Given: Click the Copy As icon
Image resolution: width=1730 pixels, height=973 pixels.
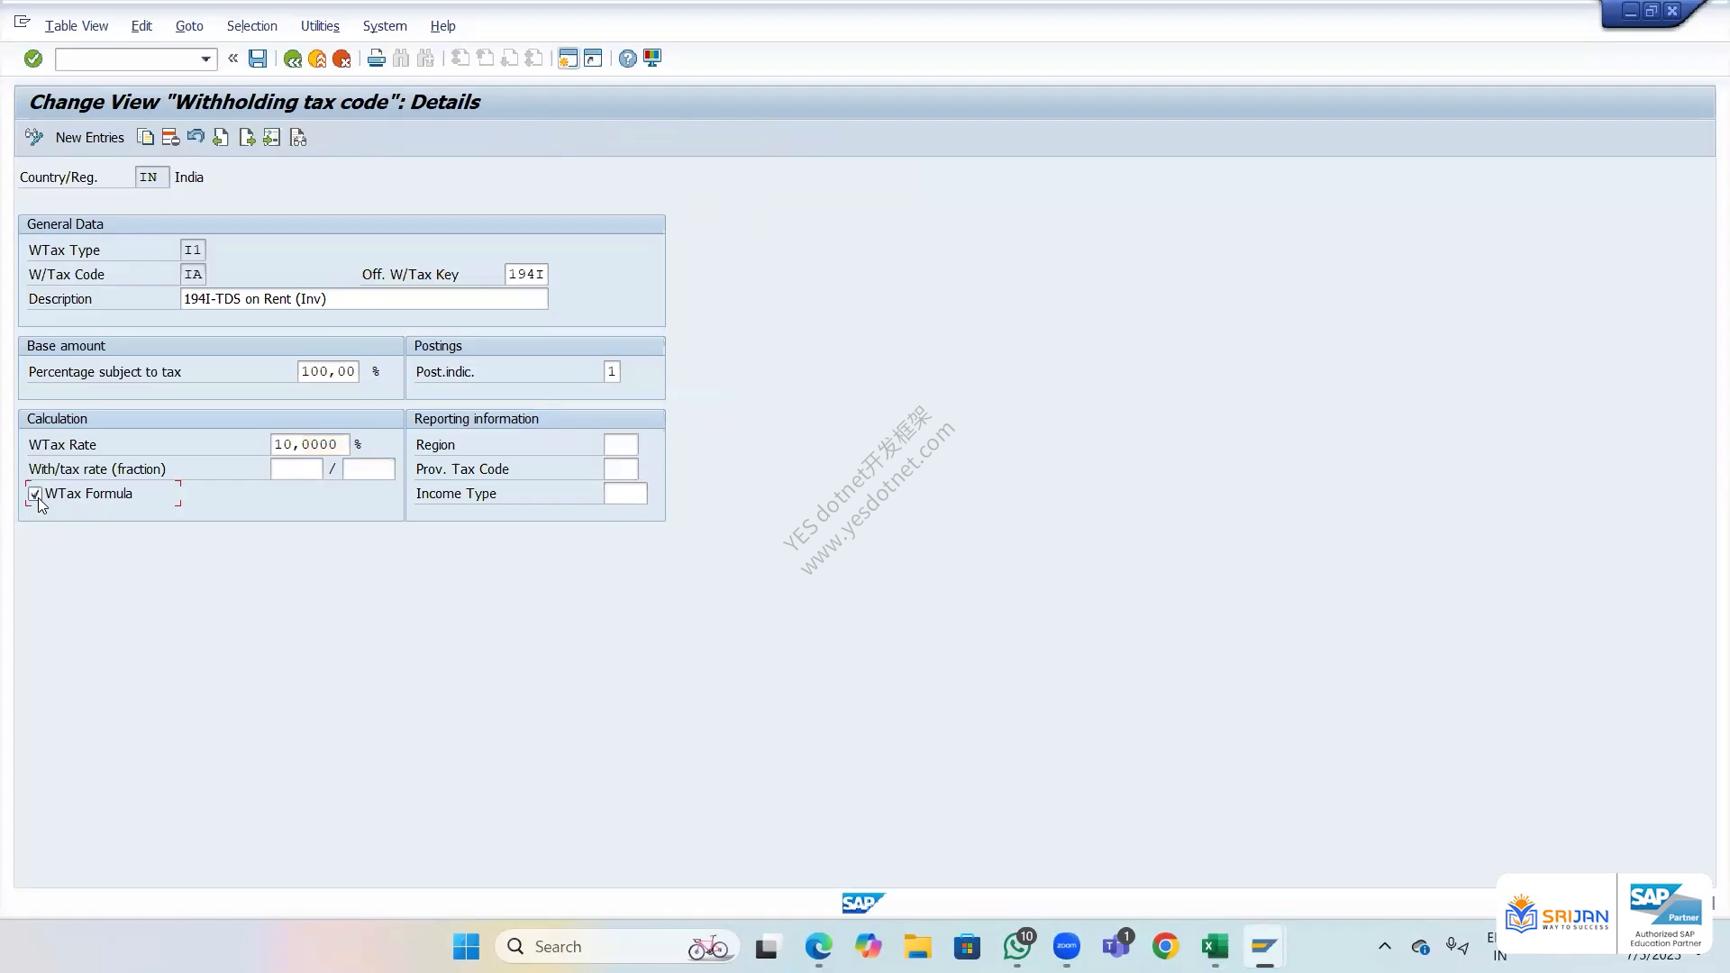Looking at the screenshot, I should click(x=145, y=137).
